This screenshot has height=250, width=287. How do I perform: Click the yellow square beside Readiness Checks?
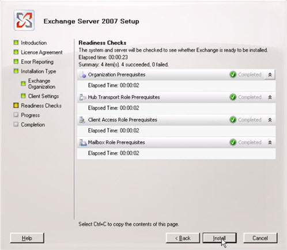(16, 105)
